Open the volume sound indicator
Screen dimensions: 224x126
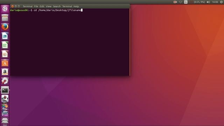coord(208,2)
